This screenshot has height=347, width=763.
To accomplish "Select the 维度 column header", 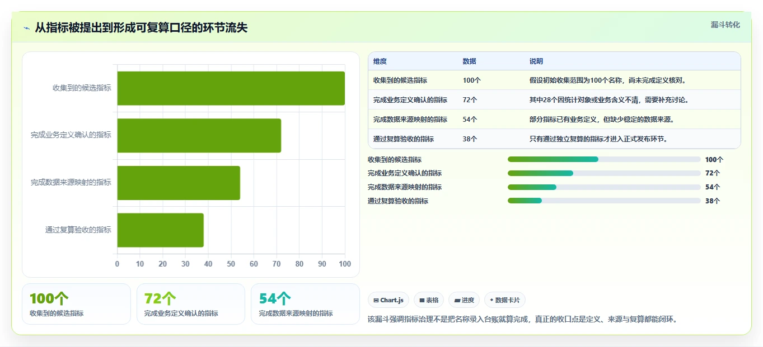I will point(380,61).
